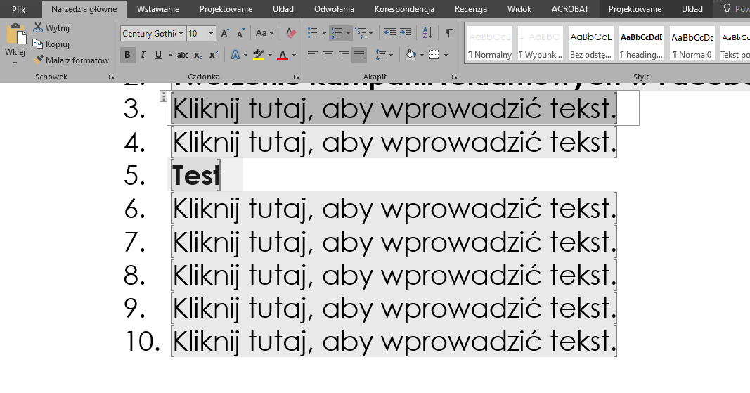Show paragraph marks with the pilcrow icon

[x=448, y=33]
